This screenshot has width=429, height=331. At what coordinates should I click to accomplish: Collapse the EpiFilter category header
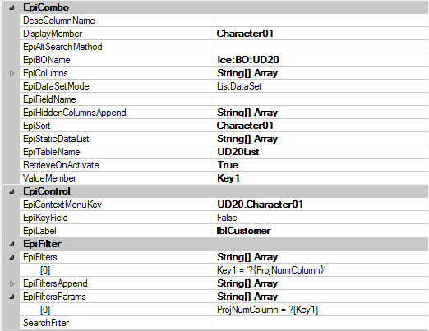click(x=12, y=244)
